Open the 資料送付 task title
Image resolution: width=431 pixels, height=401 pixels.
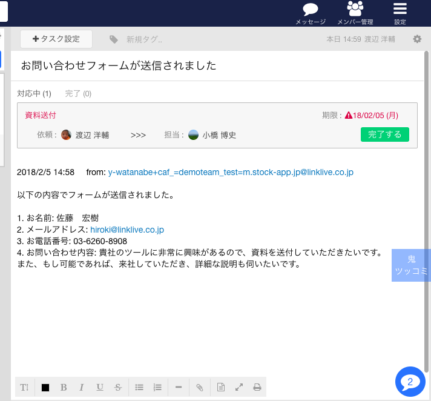[41, 115]
